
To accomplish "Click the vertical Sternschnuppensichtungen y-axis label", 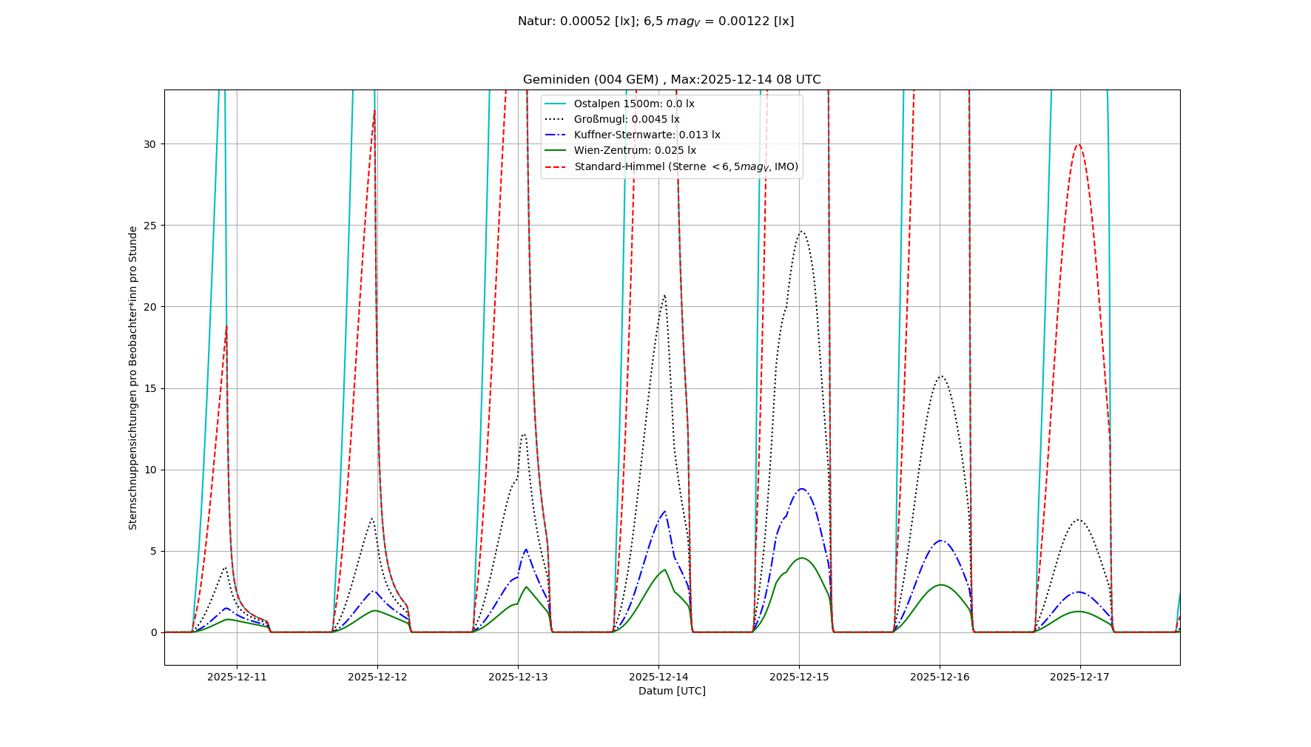I will coord(133,377).
